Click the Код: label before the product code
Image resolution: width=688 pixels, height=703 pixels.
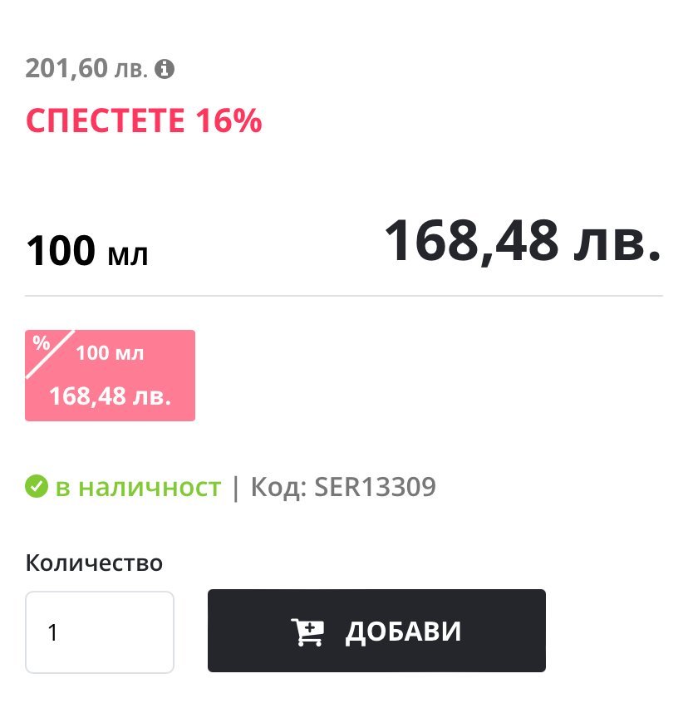(278, 487)
